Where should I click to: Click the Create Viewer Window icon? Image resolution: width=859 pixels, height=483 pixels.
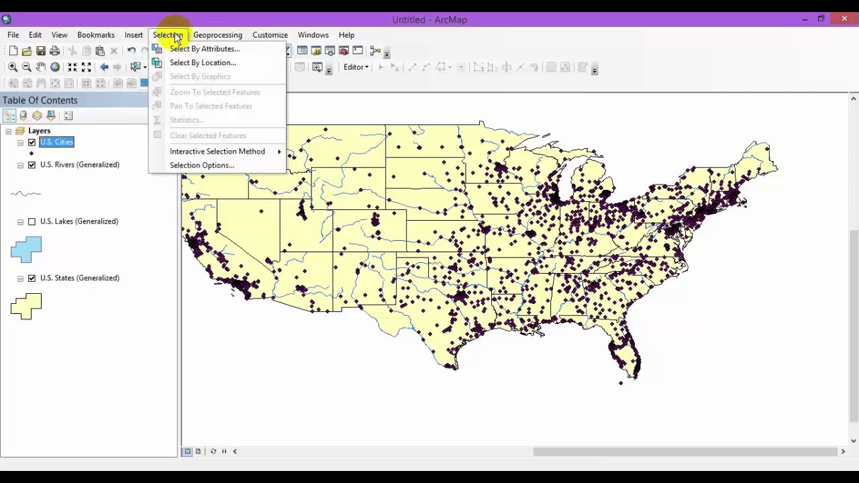(x=317, y=67)
